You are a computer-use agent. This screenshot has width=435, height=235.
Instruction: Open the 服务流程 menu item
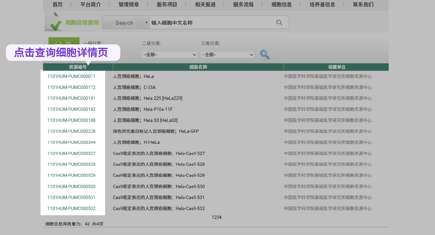(243, 4)
